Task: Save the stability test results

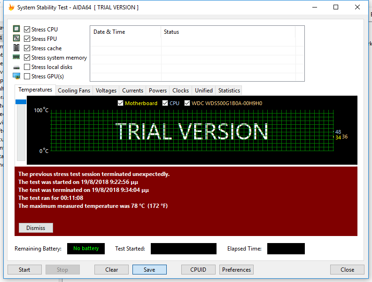Action: click(x=149, y=270)
